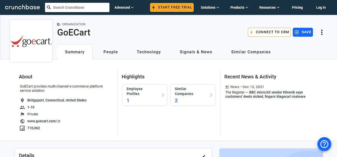Click the Recent News & Activity heading
The image size is (337, 157).
click(250, 77)
